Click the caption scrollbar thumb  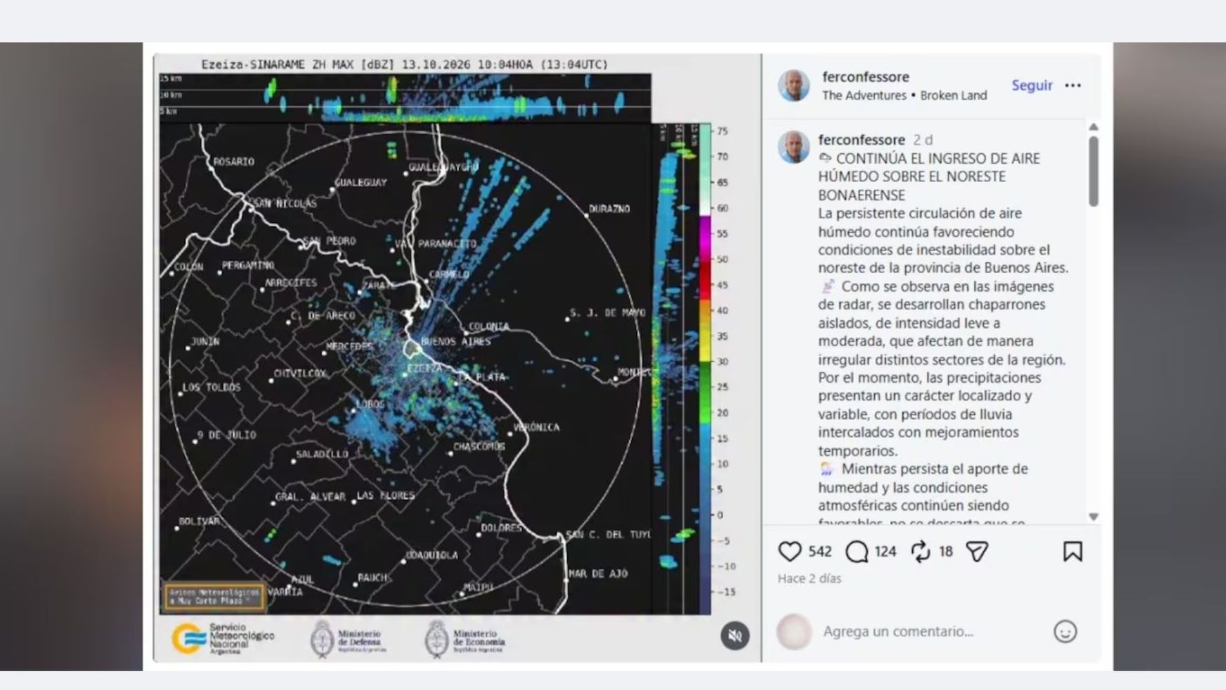pos(1093,171)
